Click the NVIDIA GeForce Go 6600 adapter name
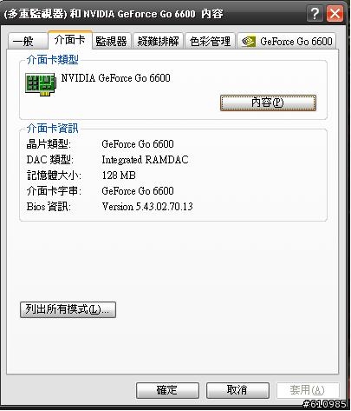Viewport: 351px width, 411px height. [115, 78]
